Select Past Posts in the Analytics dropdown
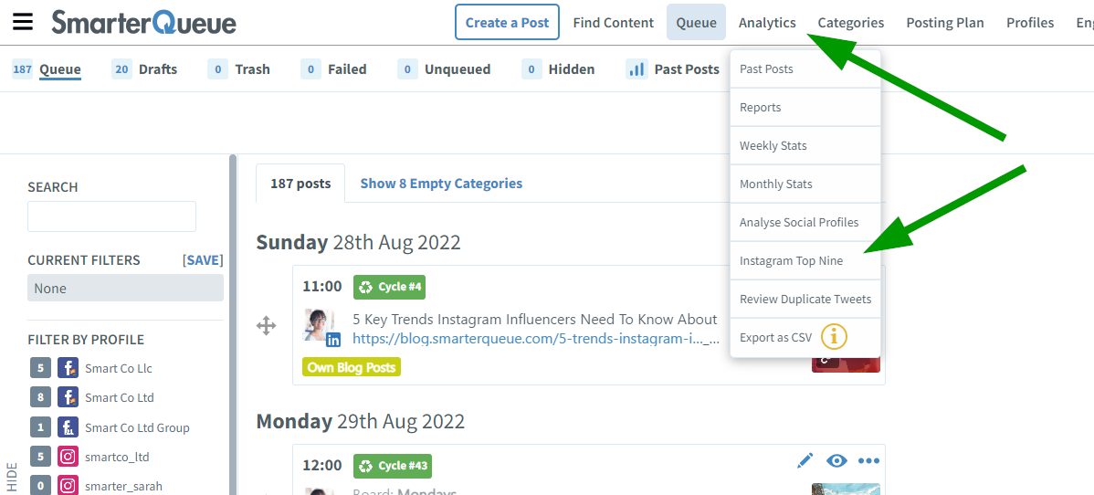The image size is (1094, 495). (805, 69)
